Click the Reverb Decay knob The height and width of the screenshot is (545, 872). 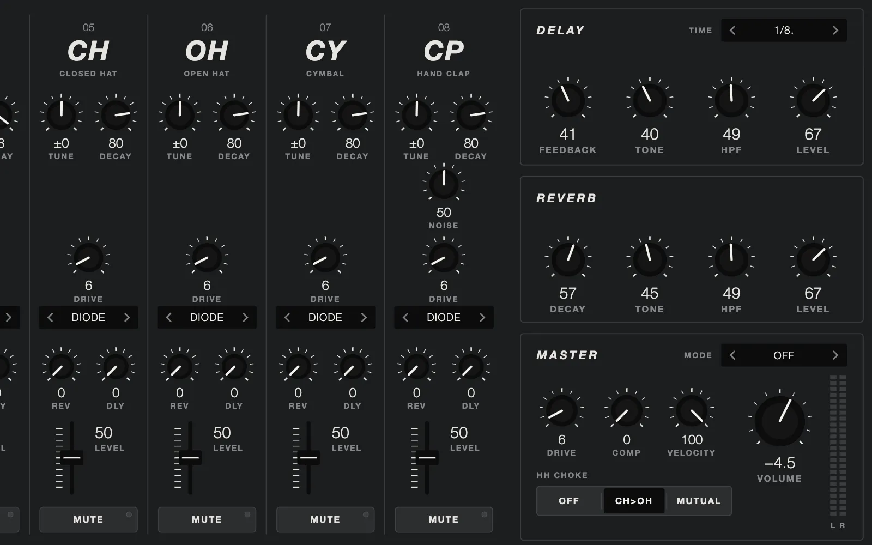coord(567,259)
